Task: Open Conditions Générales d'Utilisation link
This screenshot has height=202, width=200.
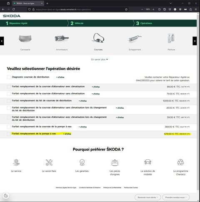Action: point(90,187)
